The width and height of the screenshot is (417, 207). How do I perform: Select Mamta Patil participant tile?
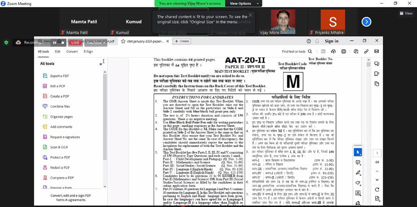pyautogui.click(x=83, y=22)
